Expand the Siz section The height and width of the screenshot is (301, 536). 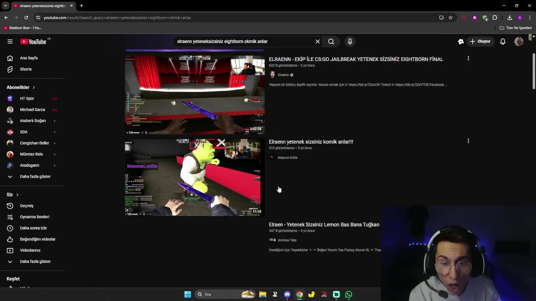(x=13, y=195)
